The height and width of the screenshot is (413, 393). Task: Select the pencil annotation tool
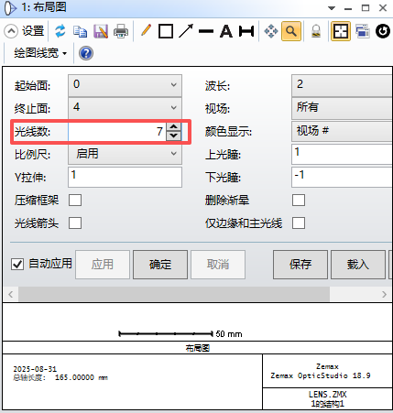tap(146, 31)
